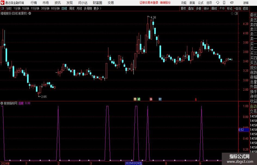Click the headset customer service icon
Screen dimensions: 257x165
(218, 3)
